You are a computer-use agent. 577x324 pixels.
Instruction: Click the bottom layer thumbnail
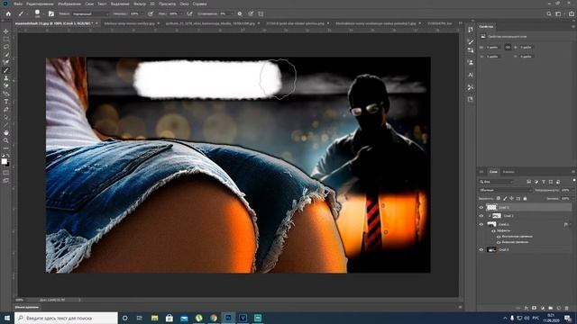[491, 249]
